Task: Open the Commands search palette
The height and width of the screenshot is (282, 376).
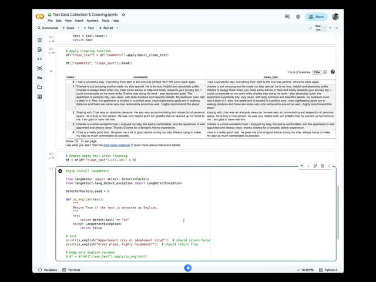Action: click(x=48, y=28)
